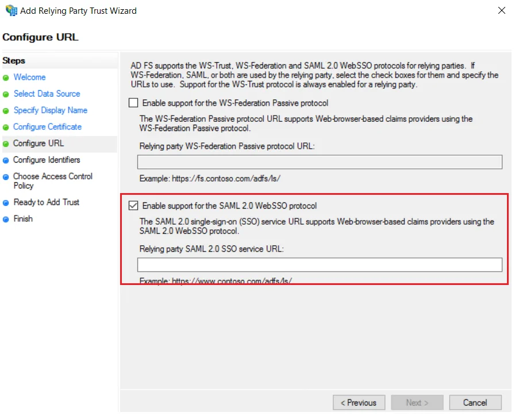Select the highlighted Configure URL step

[38, 143]
